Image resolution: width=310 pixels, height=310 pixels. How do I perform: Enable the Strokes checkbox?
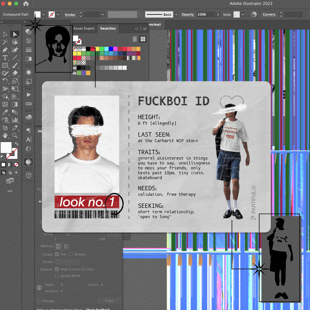71,254
